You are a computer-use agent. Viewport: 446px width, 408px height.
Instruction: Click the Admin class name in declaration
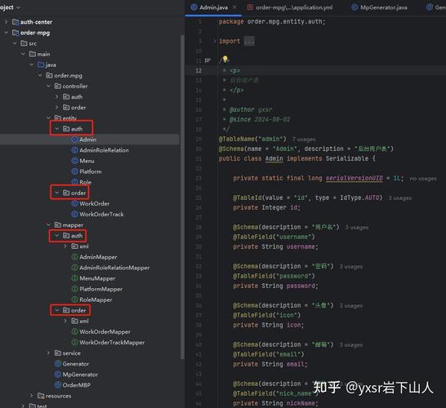(274, 158)
